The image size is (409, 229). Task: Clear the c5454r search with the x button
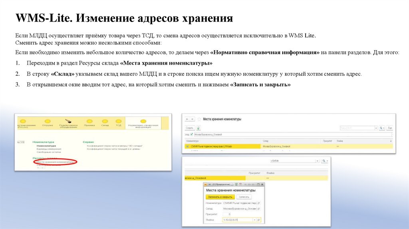click(317, 161)
